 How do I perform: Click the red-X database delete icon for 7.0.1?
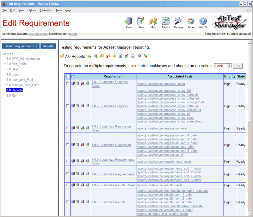tap(83, 83)
